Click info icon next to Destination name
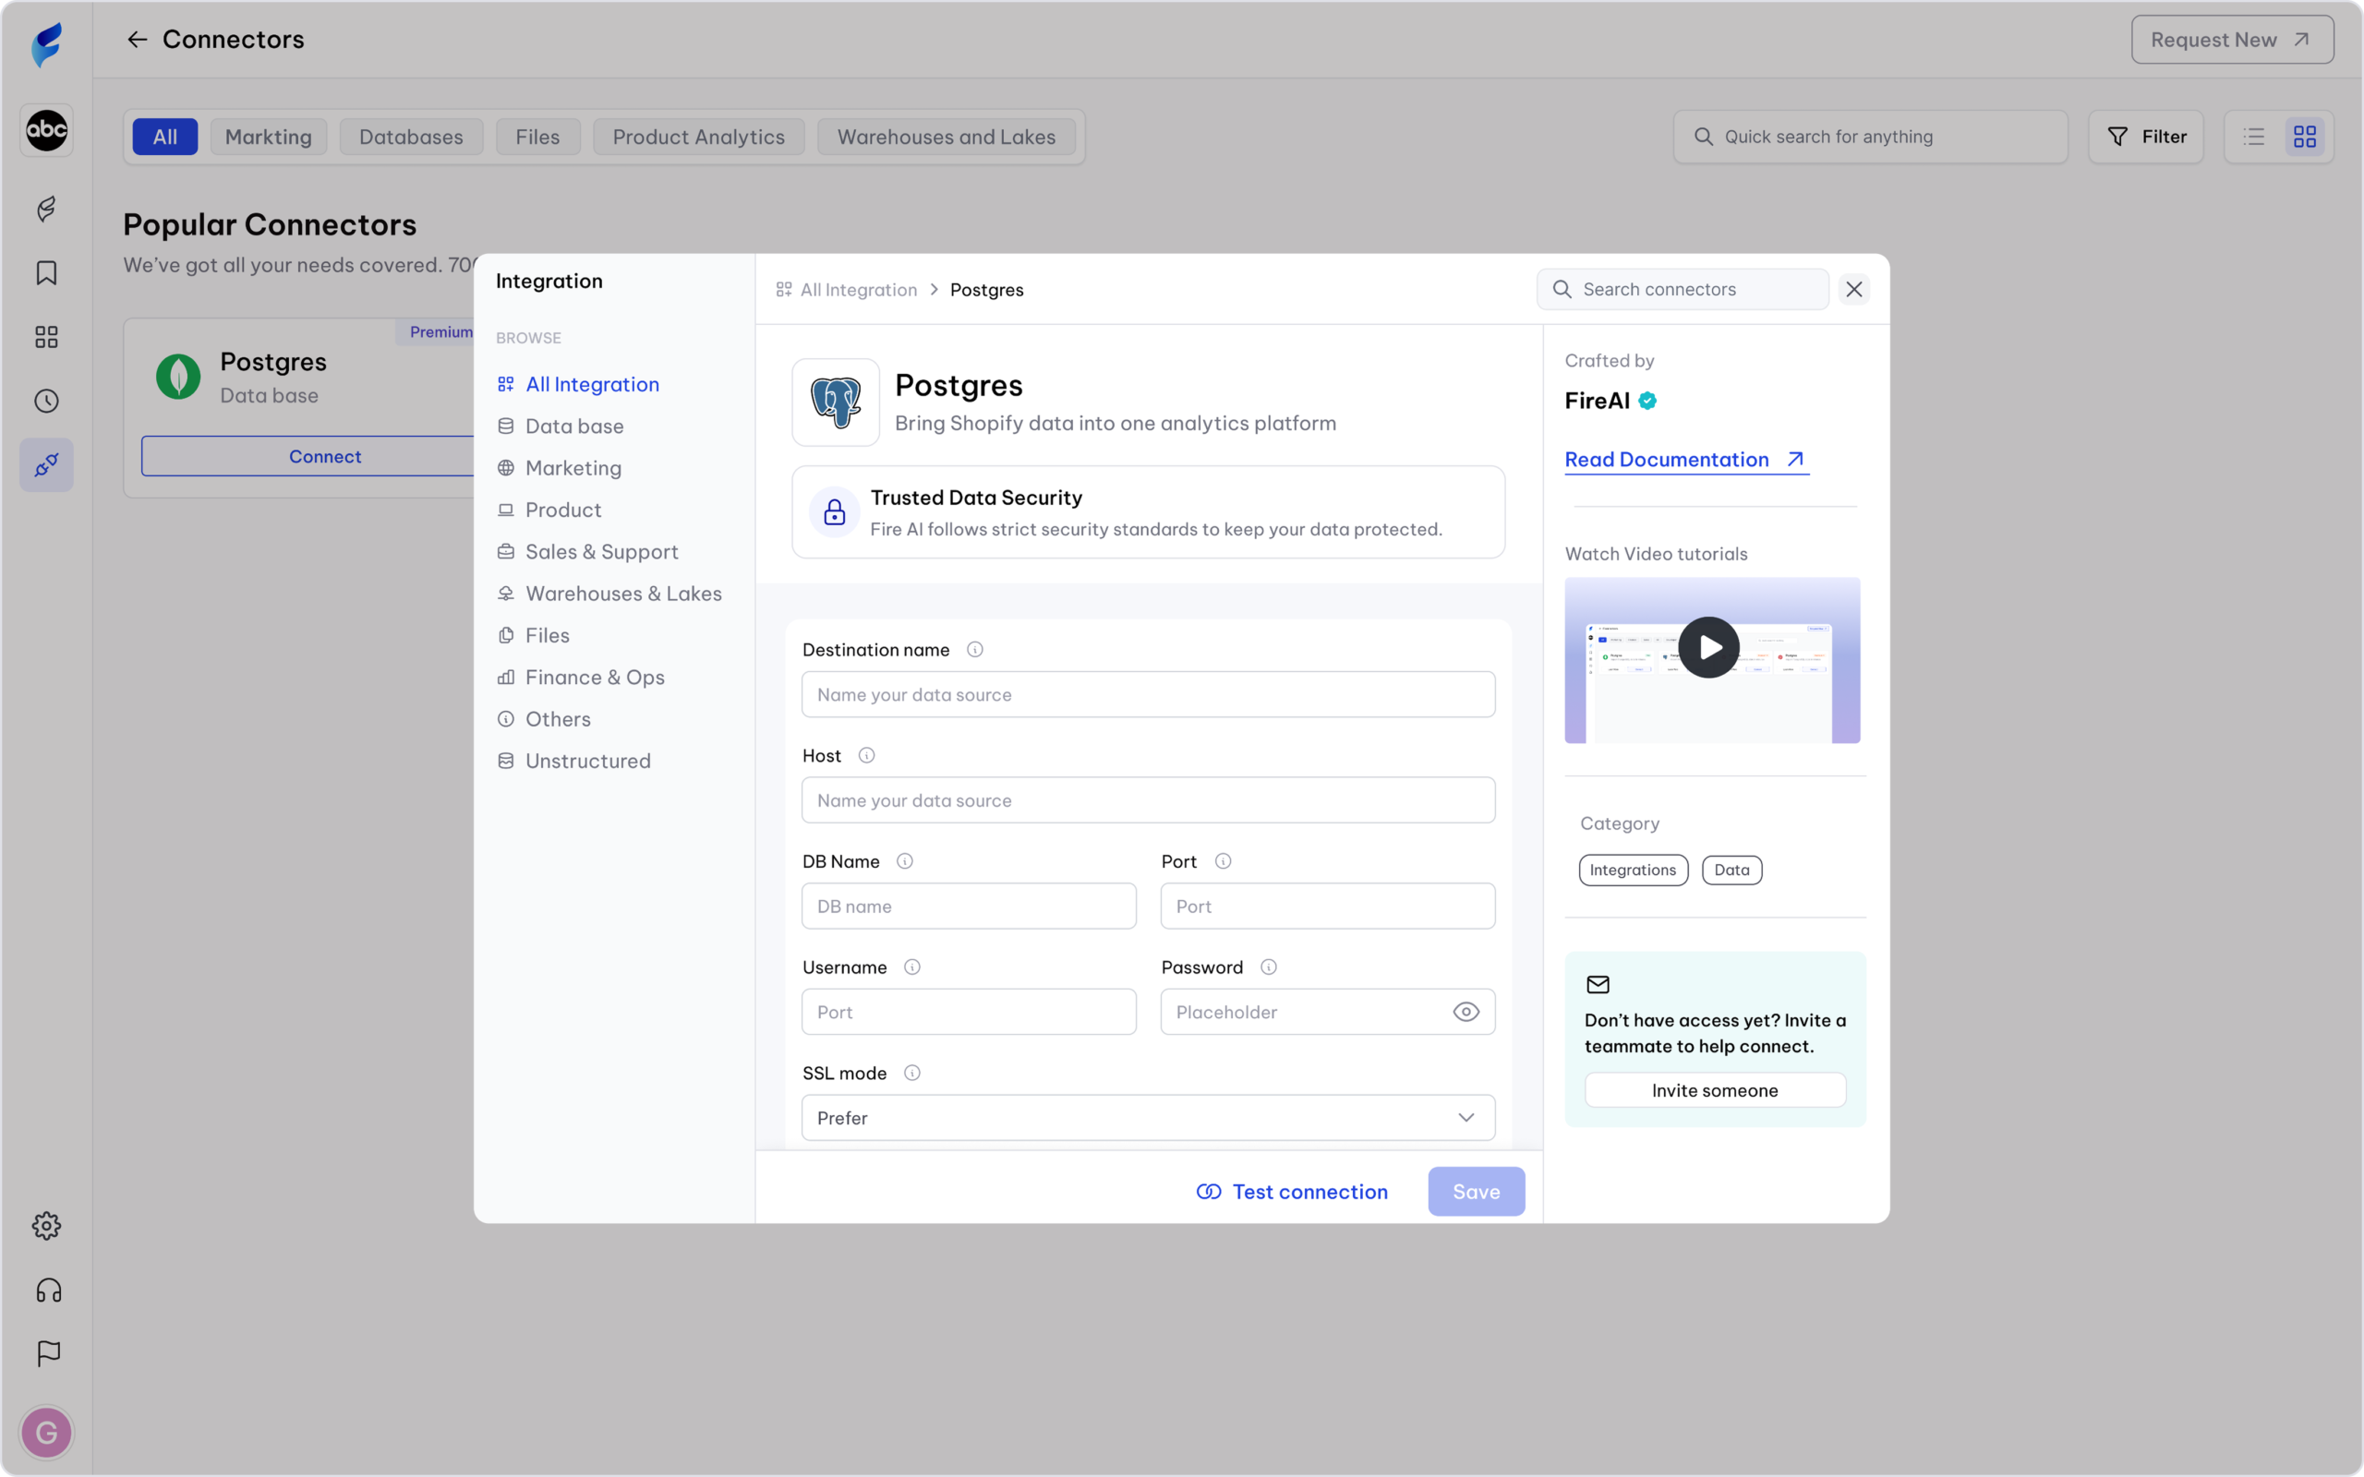Image resolution: width=2364 pixels, height=1477 pixels. pyautogui.click(x=974, y=650)
